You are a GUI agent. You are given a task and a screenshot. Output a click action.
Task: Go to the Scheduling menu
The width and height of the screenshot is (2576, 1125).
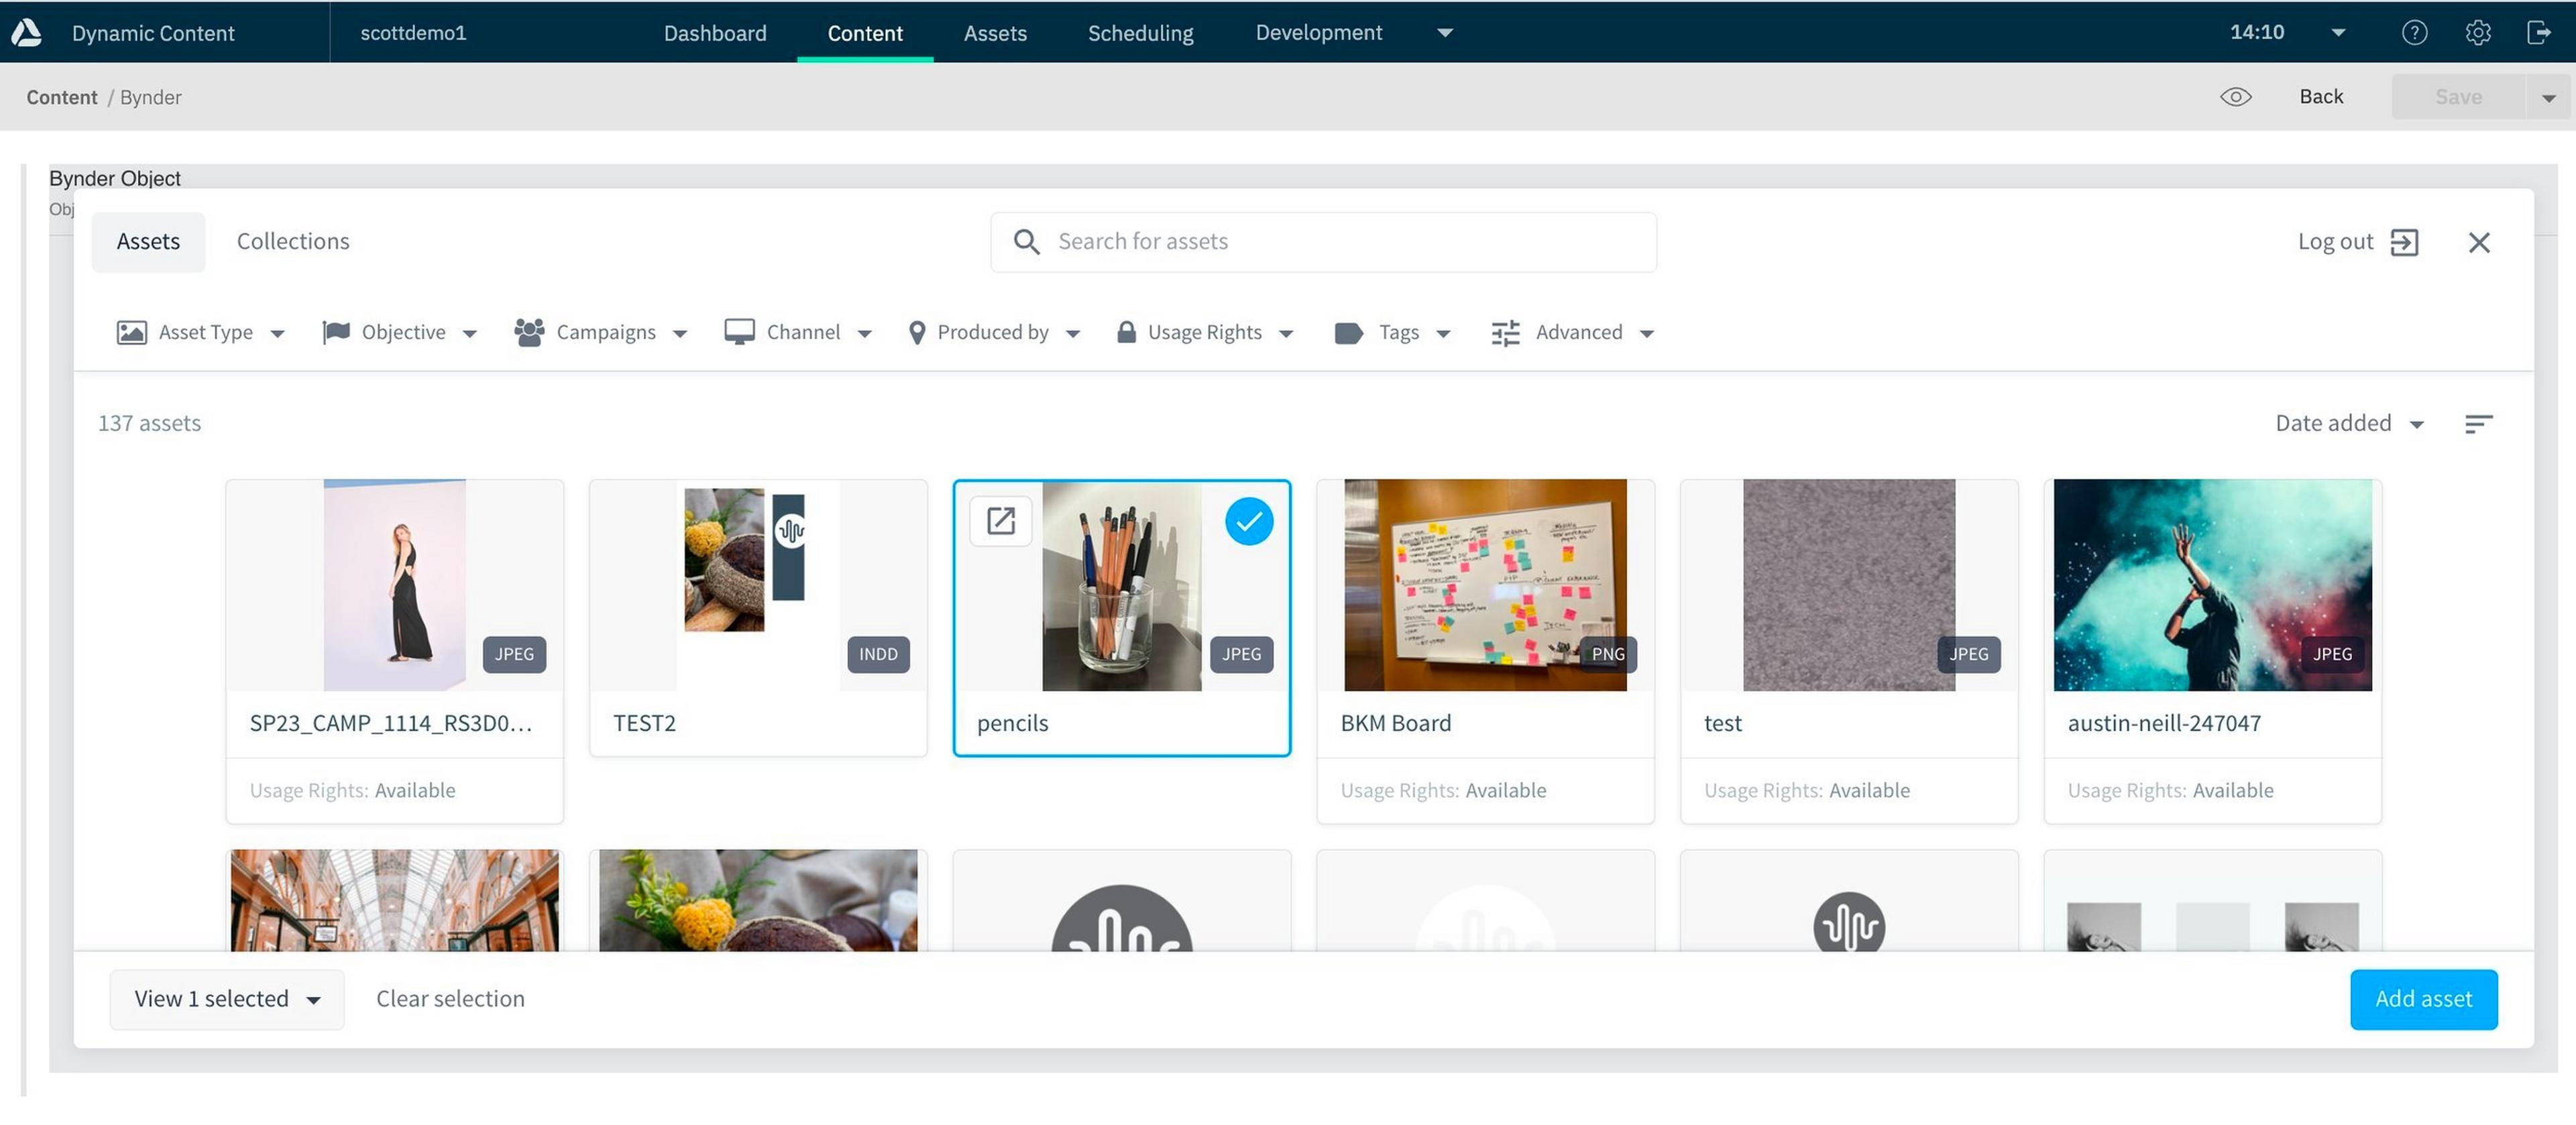pos(1140,33)
